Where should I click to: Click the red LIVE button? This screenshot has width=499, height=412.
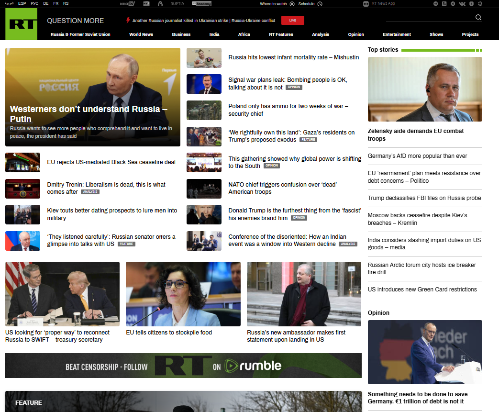click(x=292, y=21)
